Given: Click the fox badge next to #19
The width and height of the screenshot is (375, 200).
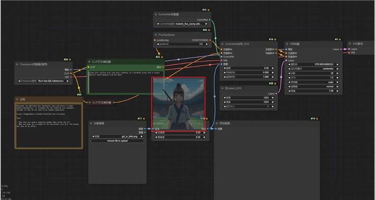Looking at the screenshot, I should [x=317, y=119].
